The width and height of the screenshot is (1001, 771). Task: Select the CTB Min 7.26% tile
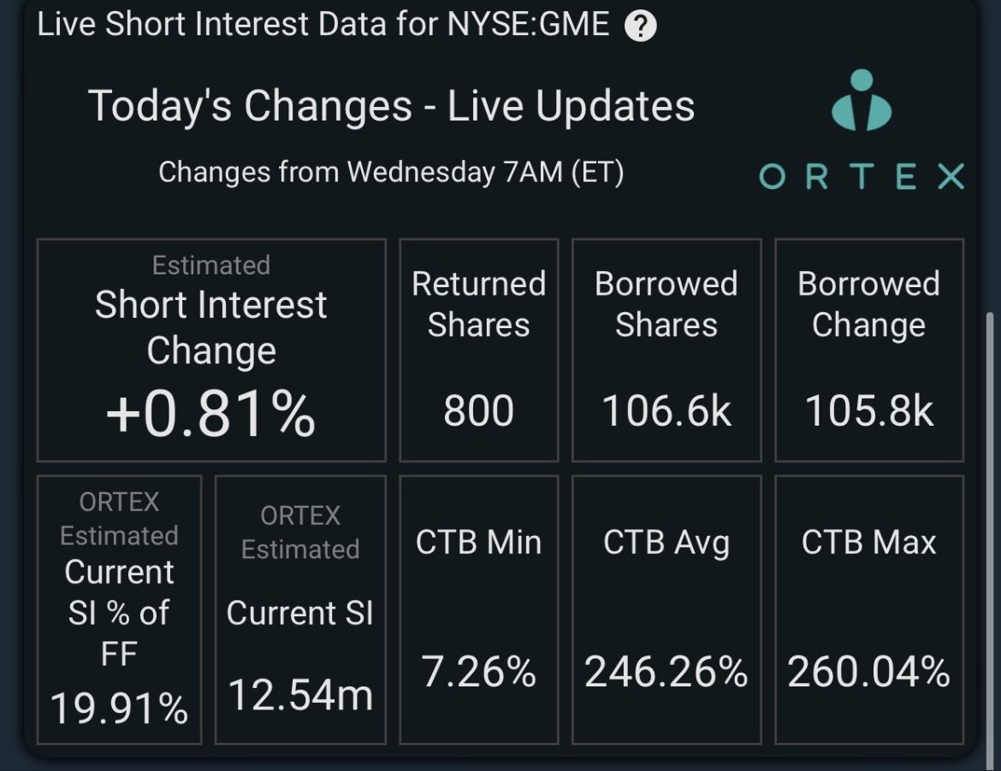(x=479, y=609)
